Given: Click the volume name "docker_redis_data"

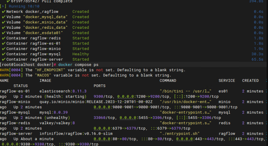Looking at the screenshot, I should click(x=45, y=27).
